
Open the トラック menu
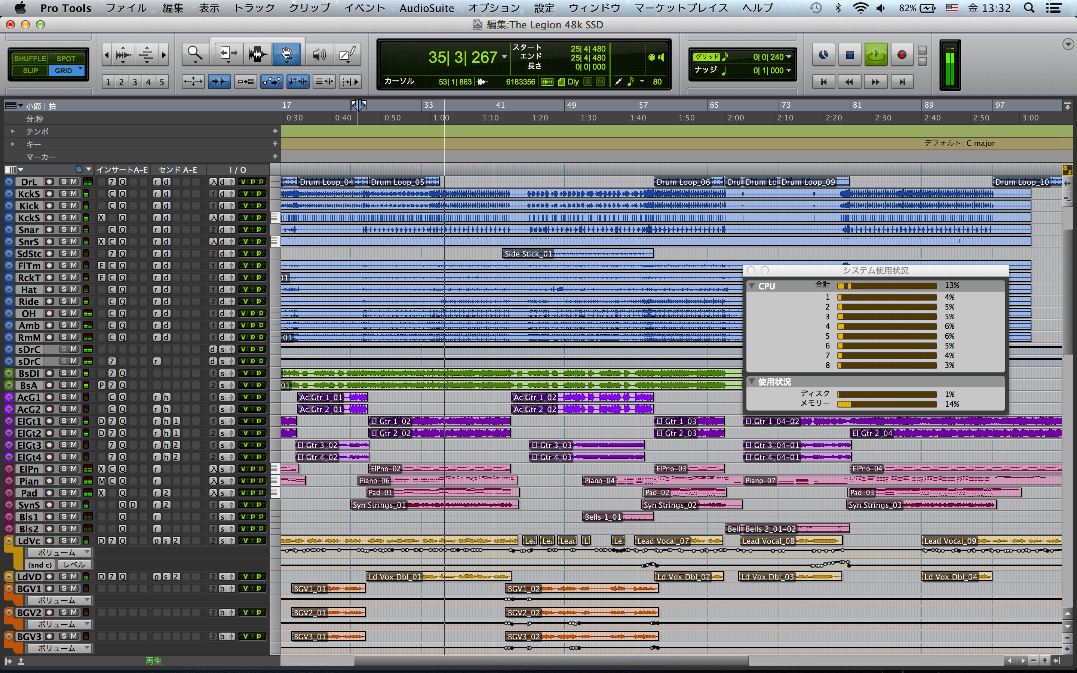pyautogui.click(x=254, y=8)
